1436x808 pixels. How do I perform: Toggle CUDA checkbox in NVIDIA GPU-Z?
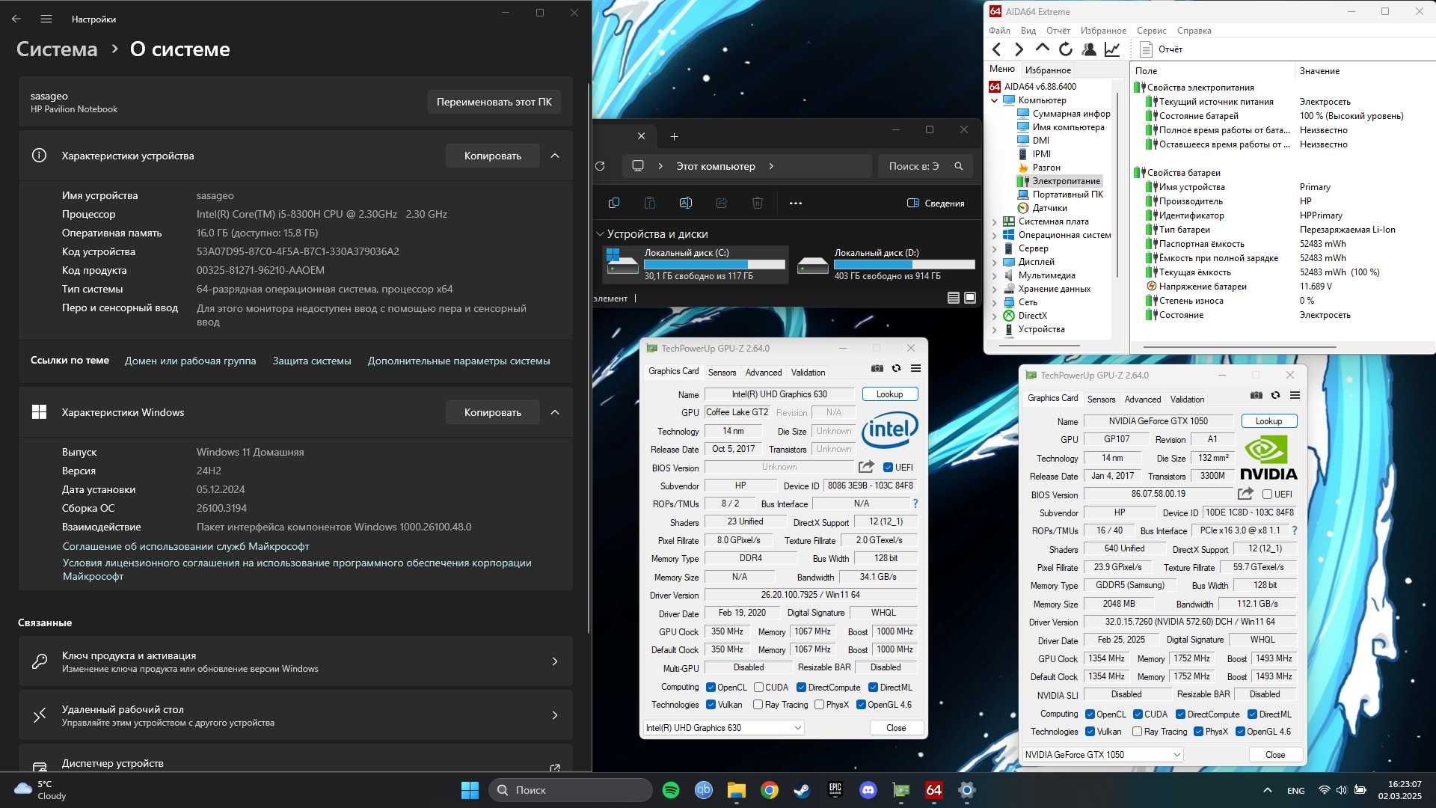[x=1138, y=714]
